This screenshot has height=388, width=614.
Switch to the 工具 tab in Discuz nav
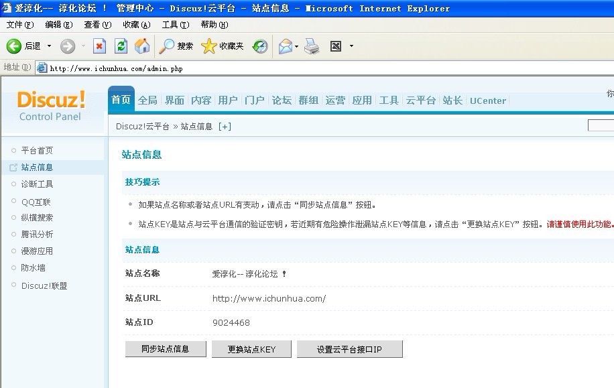pyautogui.click(x=389, y=101)
